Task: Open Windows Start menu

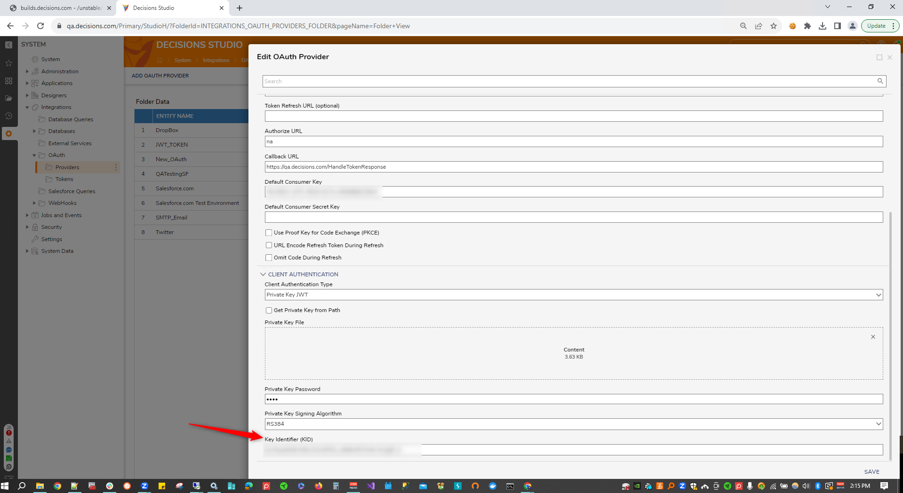Action: tap(5, 486)
